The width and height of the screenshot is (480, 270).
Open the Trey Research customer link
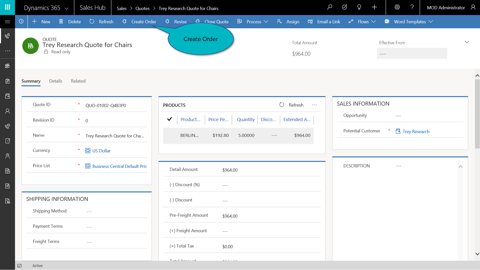tap(416, 131)
